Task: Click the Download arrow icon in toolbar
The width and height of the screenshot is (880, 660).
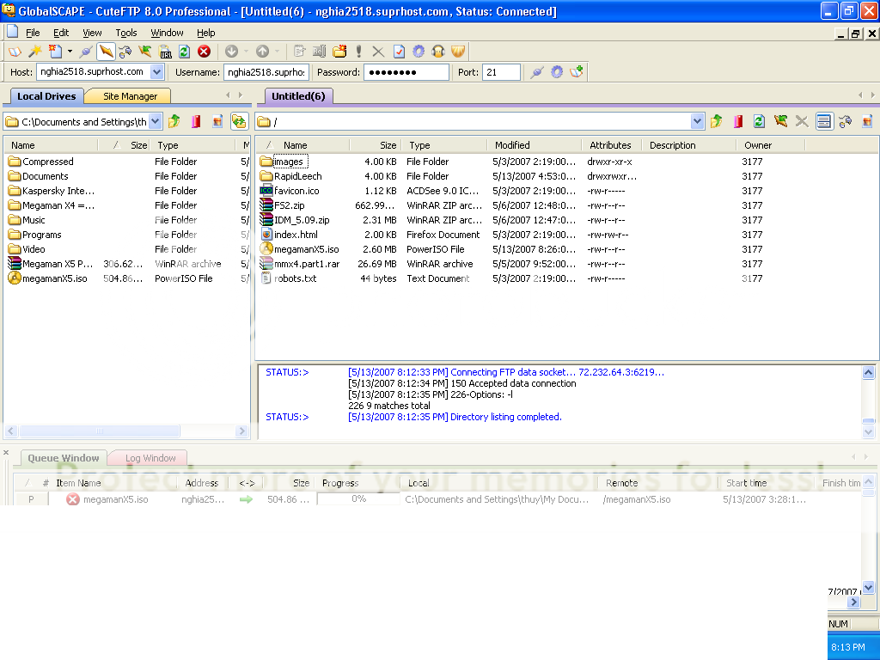Action: click(x=231, y=52)
